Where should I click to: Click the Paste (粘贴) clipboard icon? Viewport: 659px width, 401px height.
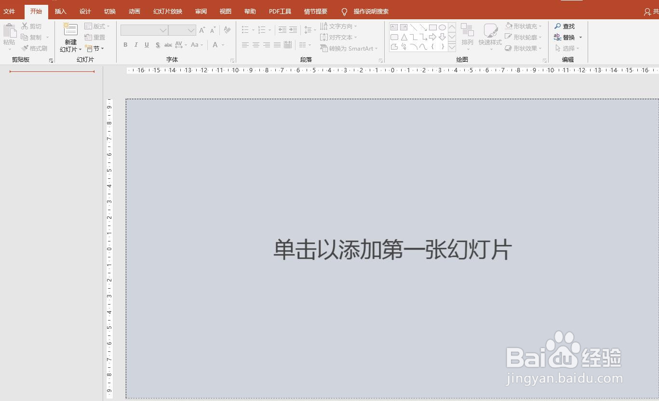pyautogui.click(x=10, y=31)
